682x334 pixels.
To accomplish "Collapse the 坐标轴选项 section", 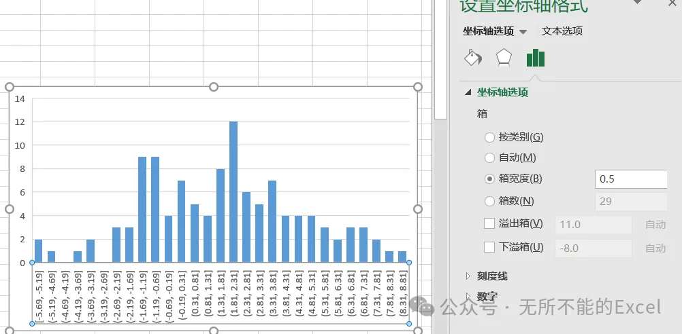I will (x=468, y=92).
